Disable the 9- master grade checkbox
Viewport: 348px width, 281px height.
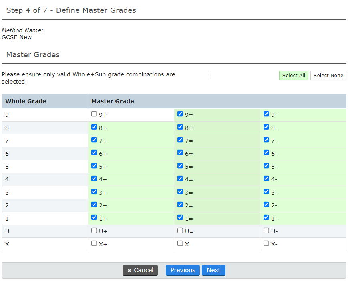pyautogui.click(x=266, y=114)
